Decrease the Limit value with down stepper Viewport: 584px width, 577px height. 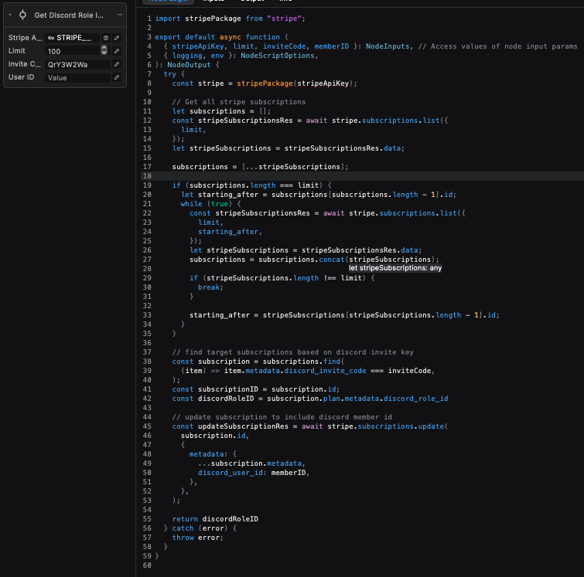click(x=104, y=53)
